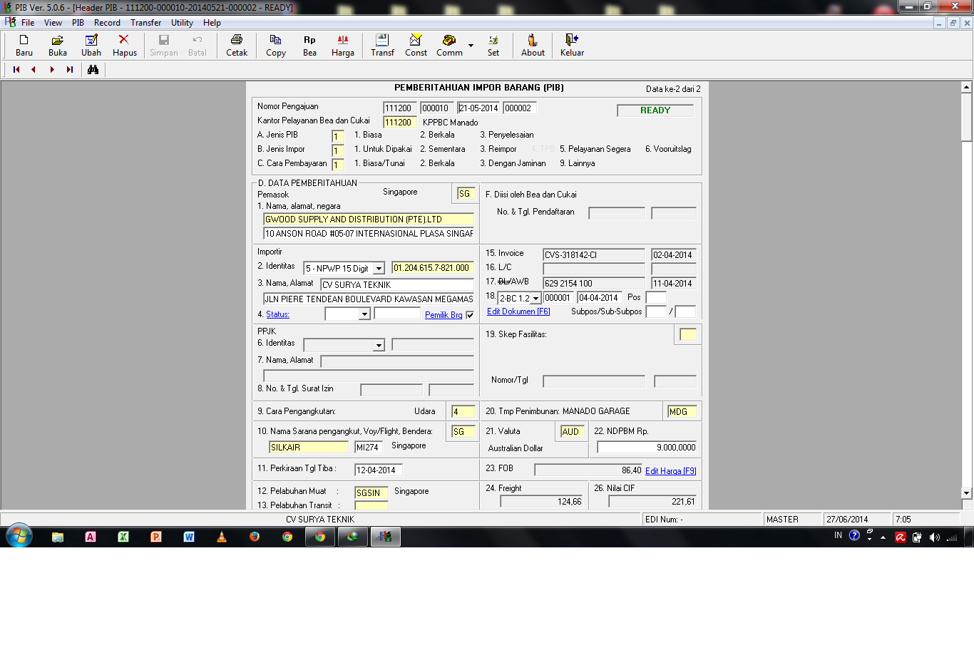Viewport: 974px width, 650px height.
Task: Open the Harga price tool
Action: [x=343, y=40]
